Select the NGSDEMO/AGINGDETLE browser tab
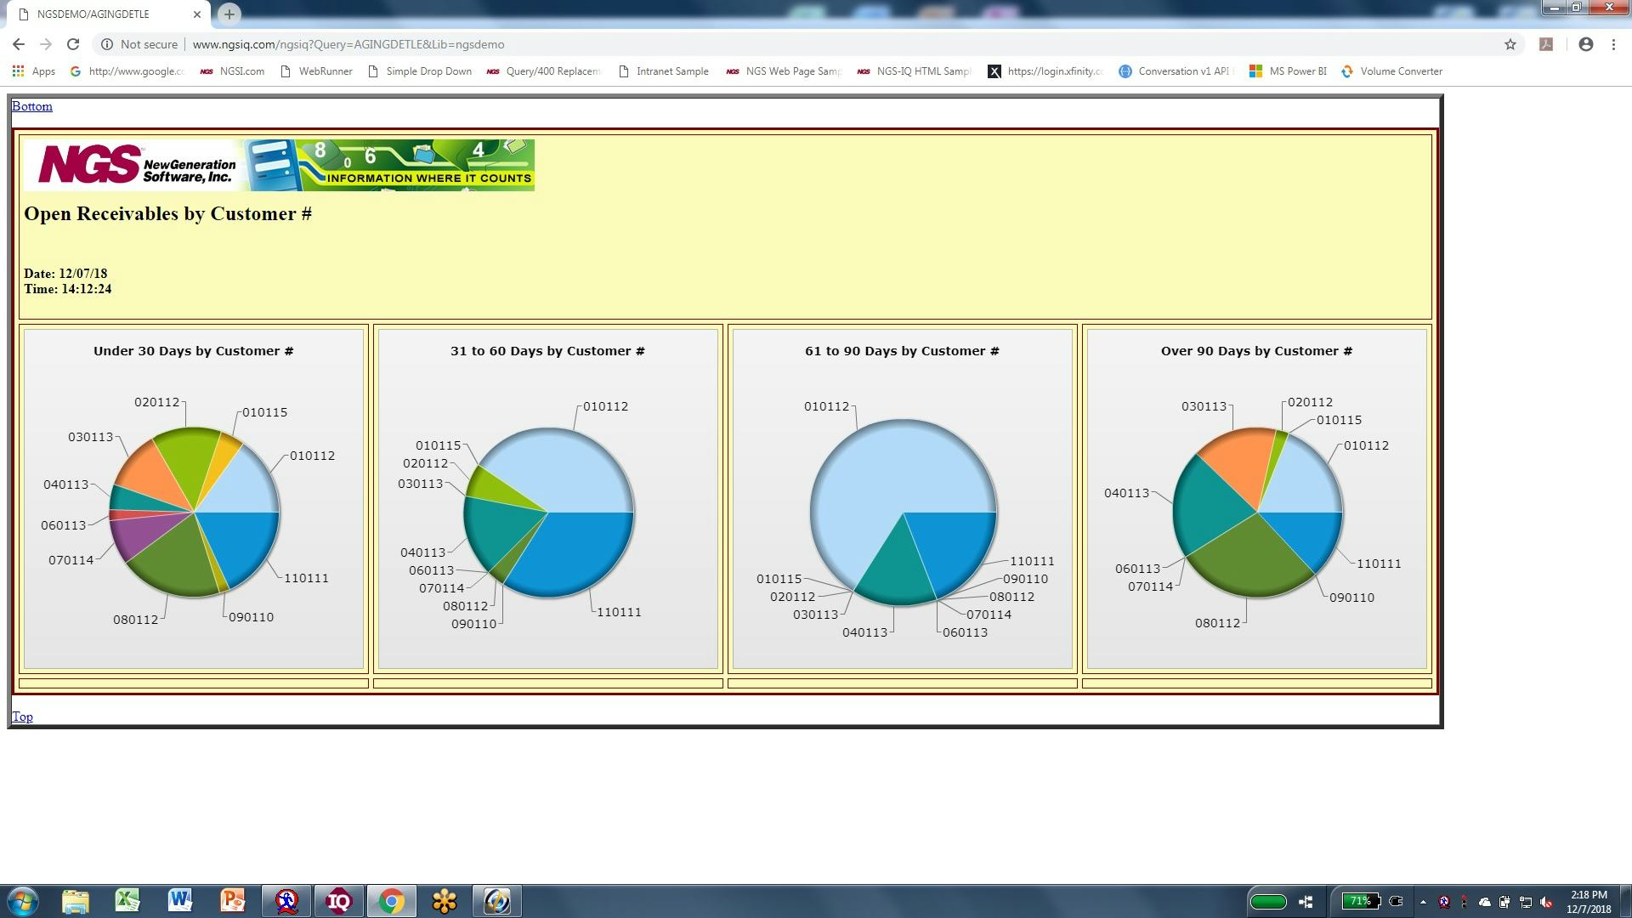 point(102,14)
